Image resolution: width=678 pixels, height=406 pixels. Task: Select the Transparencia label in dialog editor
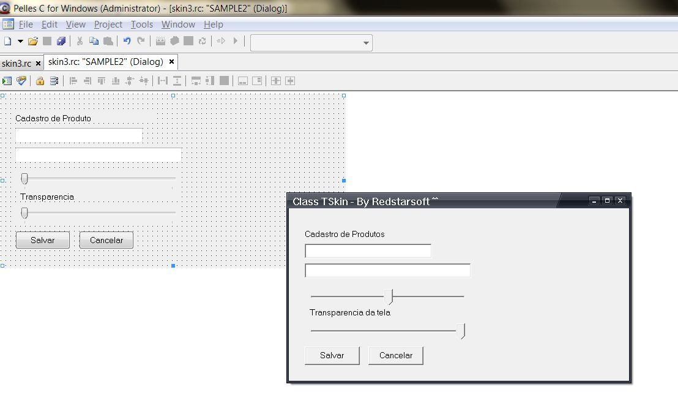point(47,197)
